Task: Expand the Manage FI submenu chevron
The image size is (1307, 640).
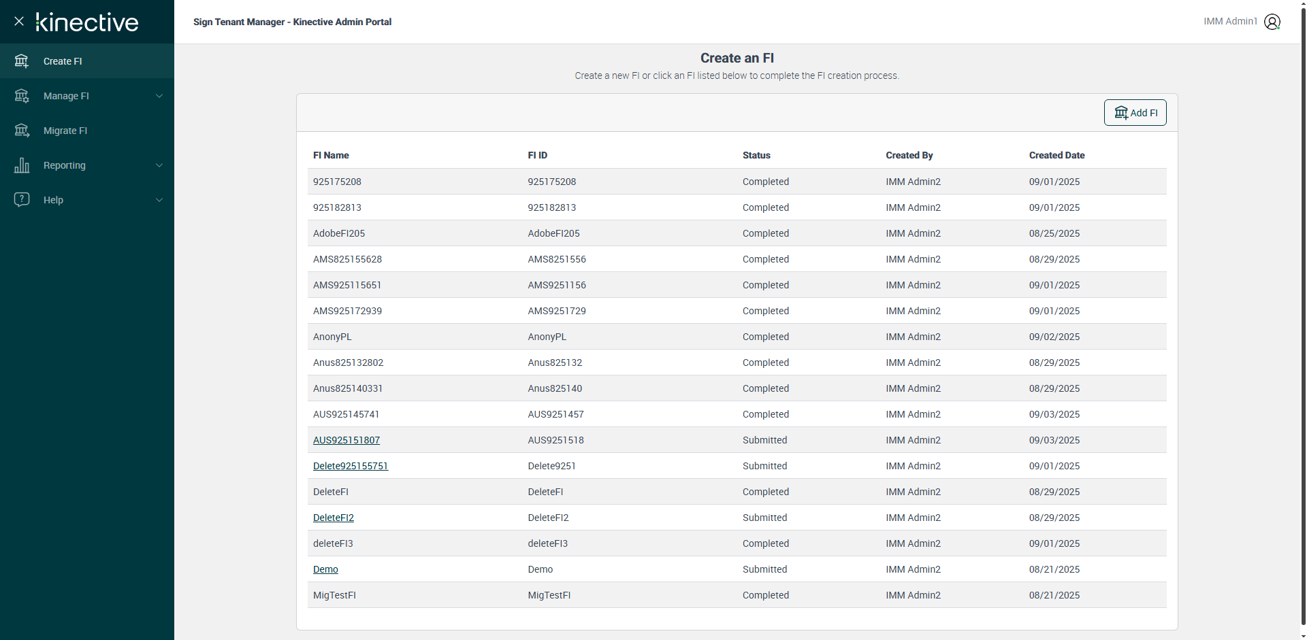Action: tap(159, 96)
